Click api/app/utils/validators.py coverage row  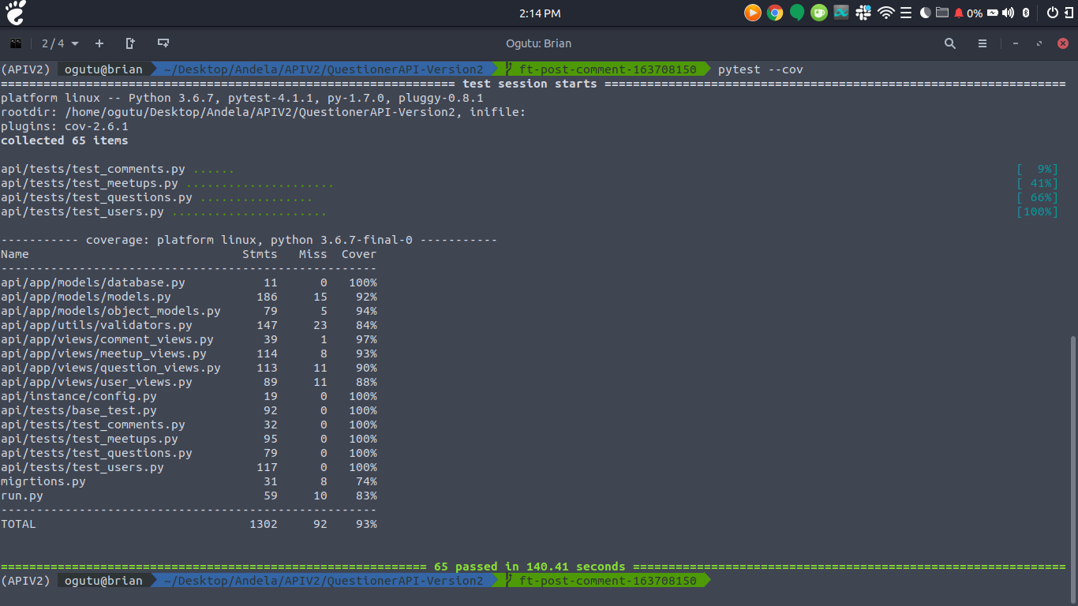click(189, 325)
